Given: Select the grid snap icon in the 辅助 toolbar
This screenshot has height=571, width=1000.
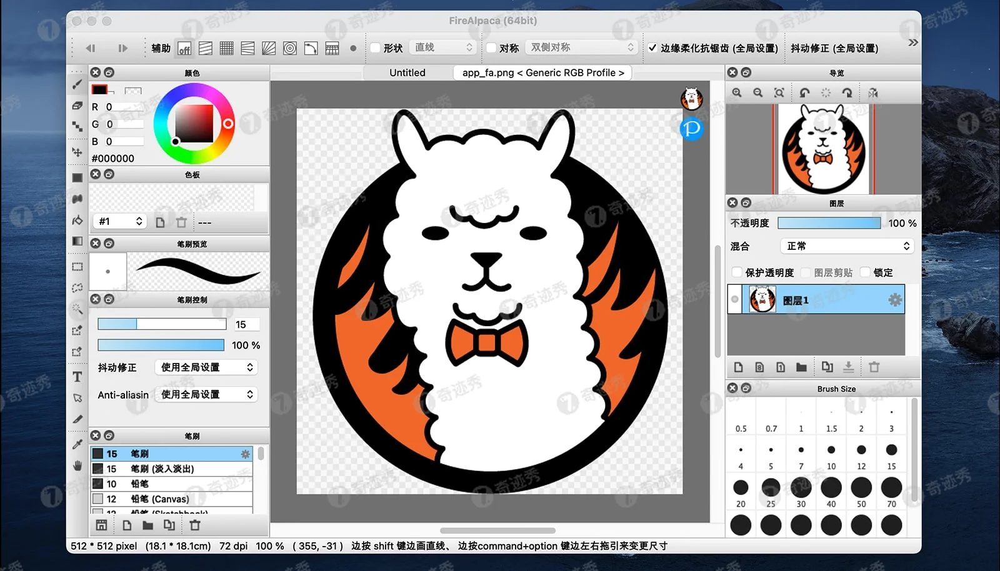Looking at the screenshot, I should 227,47.
